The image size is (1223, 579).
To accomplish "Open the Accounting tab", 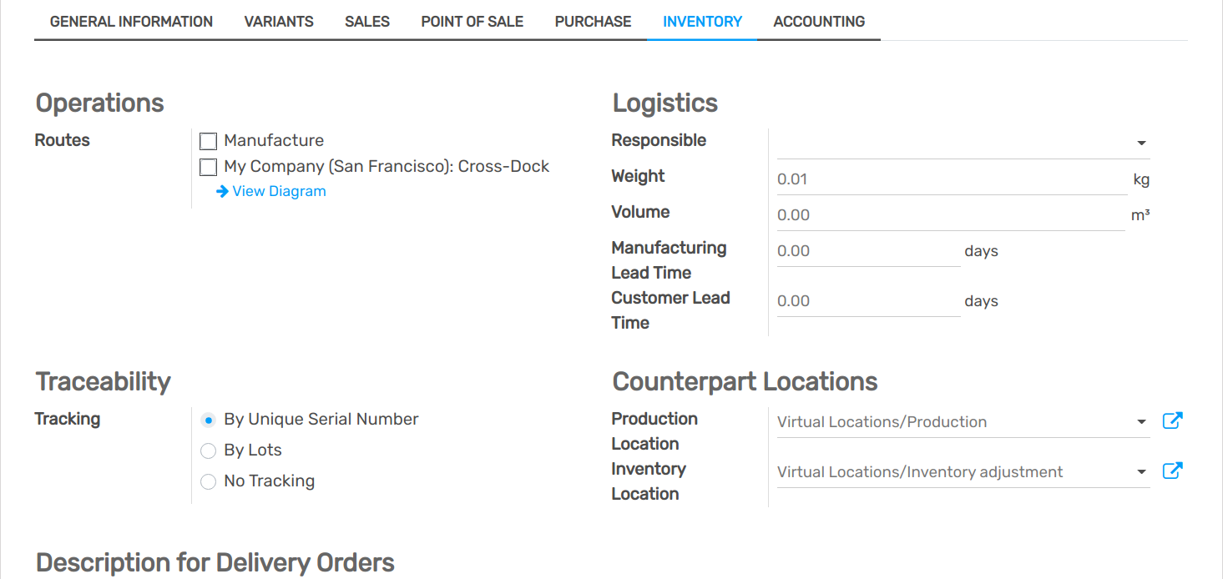I will [x=819, y=22].
